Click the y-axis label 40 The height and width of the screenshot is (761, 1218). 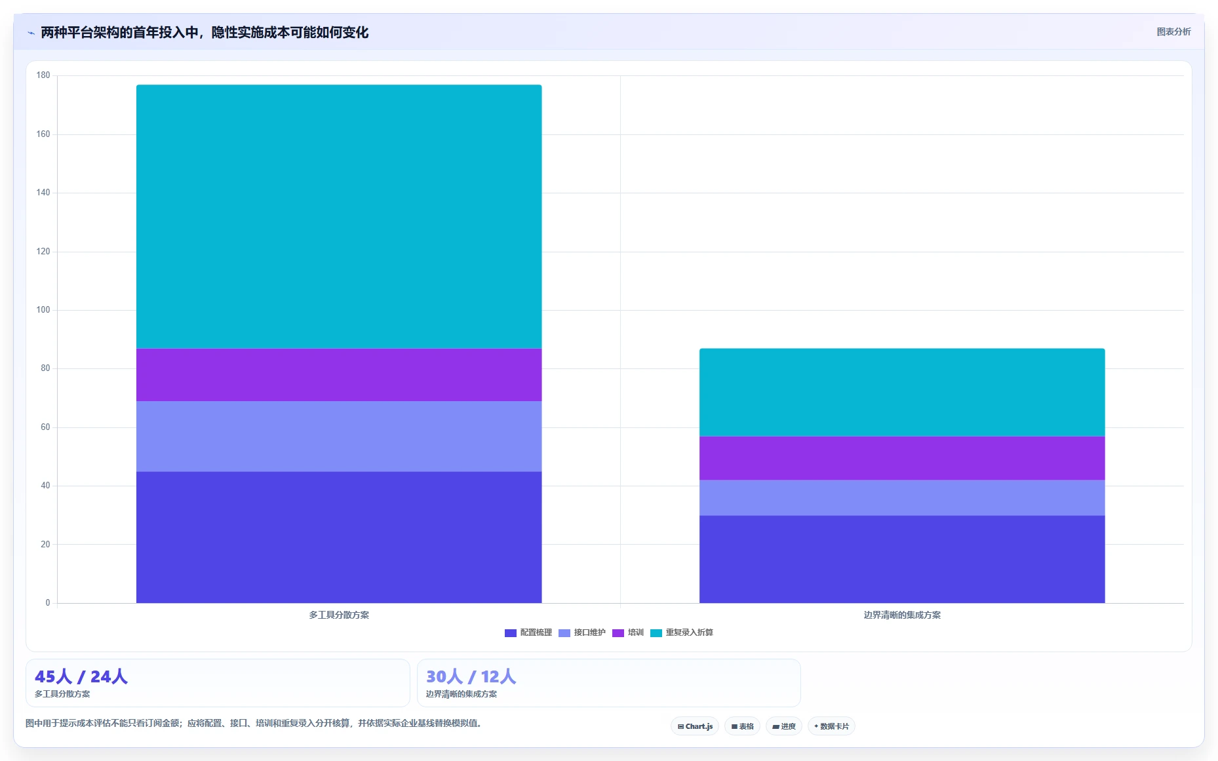(x=45, y=486)
